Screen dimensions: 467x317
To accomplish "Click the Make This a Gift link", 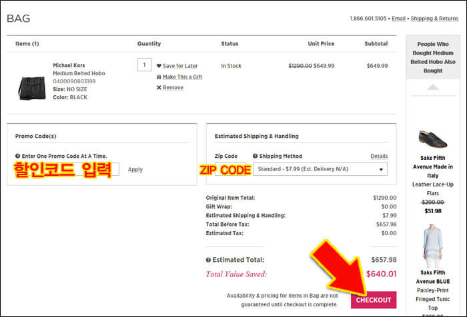I will pos(182,77).
